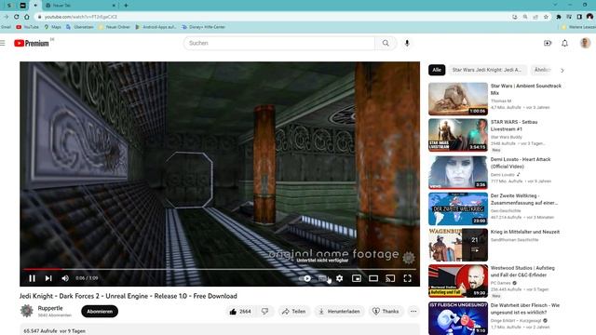This screenshot has width=596, height=335.
Task: Open Ruppertle channel avatar
Action: click(27, 311)
